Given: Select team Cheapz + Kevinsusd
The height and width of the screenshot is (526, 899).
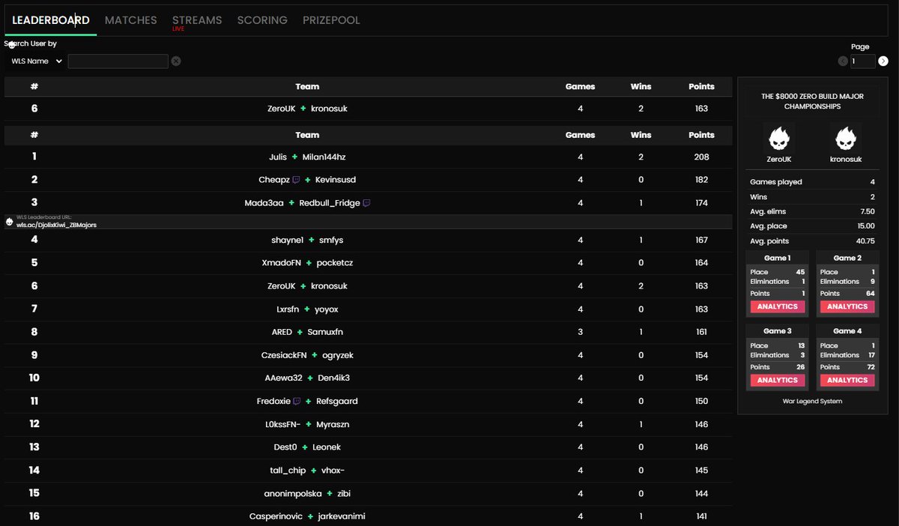Looking at the screenshot, I should [368, 180].
